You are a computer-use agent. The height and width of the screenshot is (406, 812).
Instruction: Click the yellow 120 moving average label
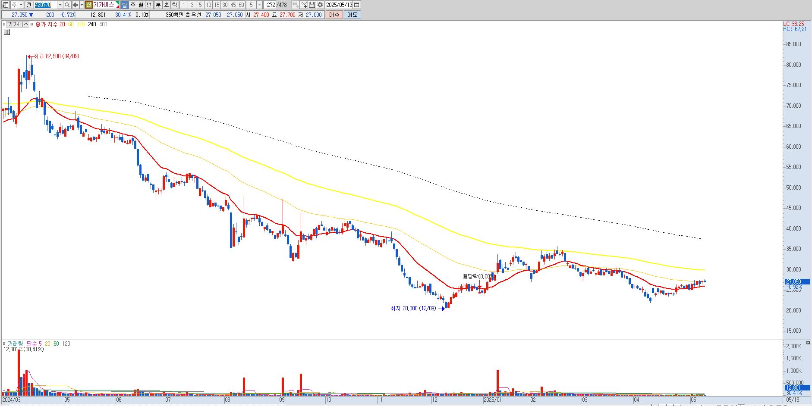(81, 25)
